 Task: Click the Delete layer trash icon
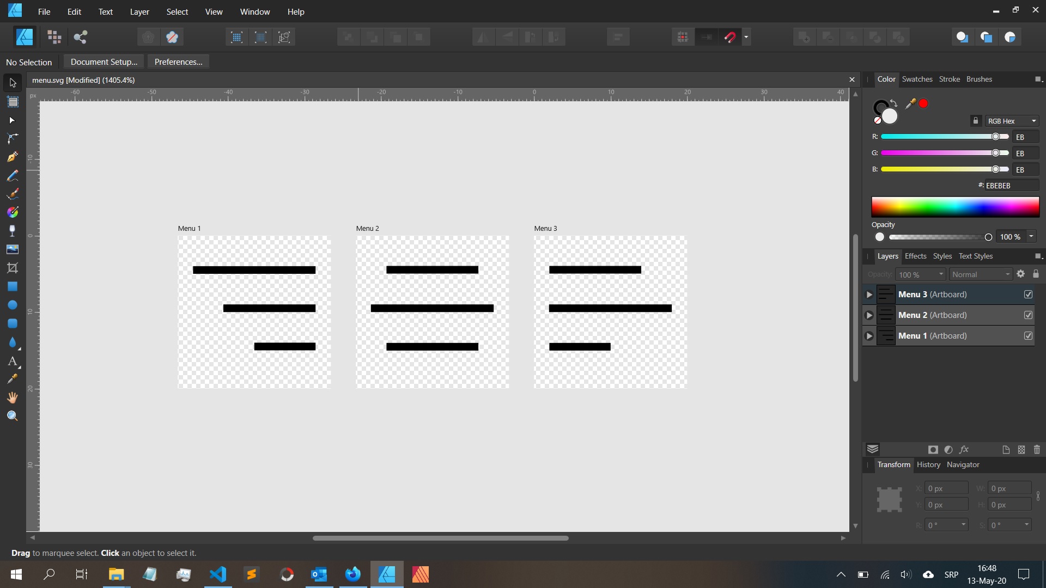coord(1037,450)
